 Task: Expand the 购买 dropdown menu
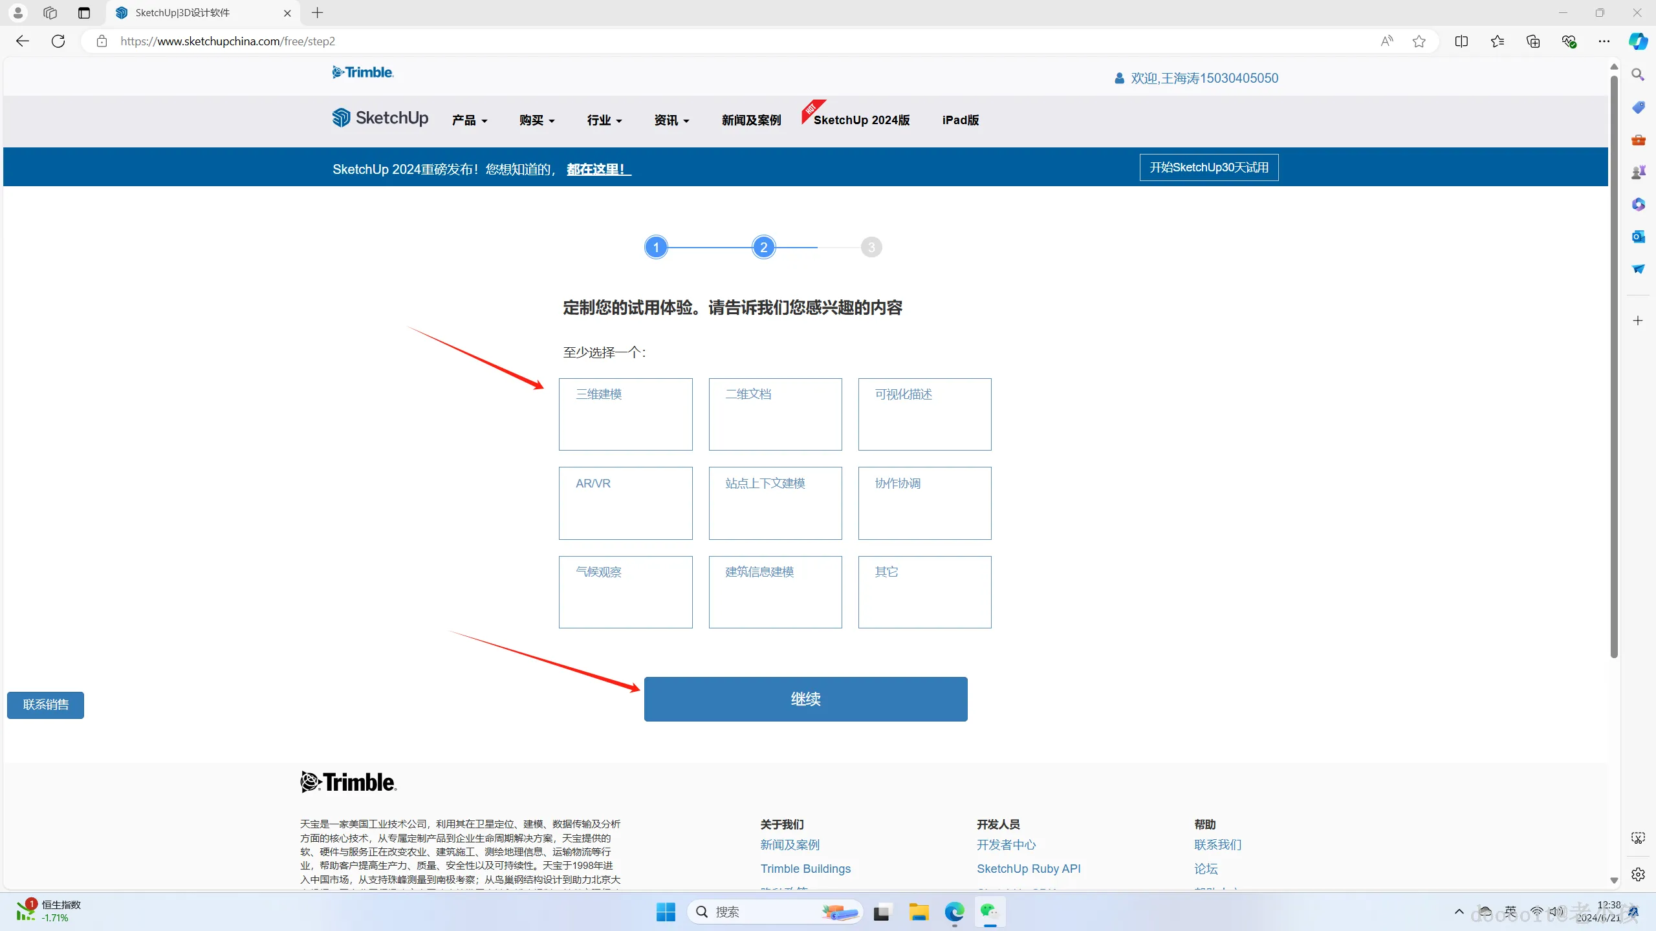coord(537,120)
